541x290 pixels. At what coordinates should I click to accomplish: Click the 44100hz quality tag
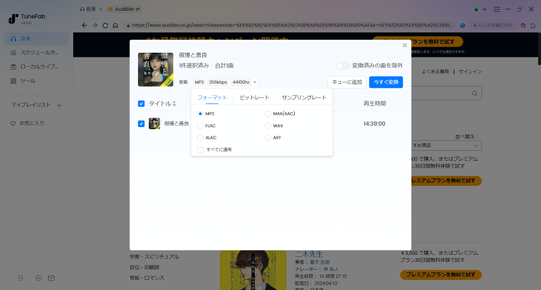pyautogui.click(x=241, y=82)
